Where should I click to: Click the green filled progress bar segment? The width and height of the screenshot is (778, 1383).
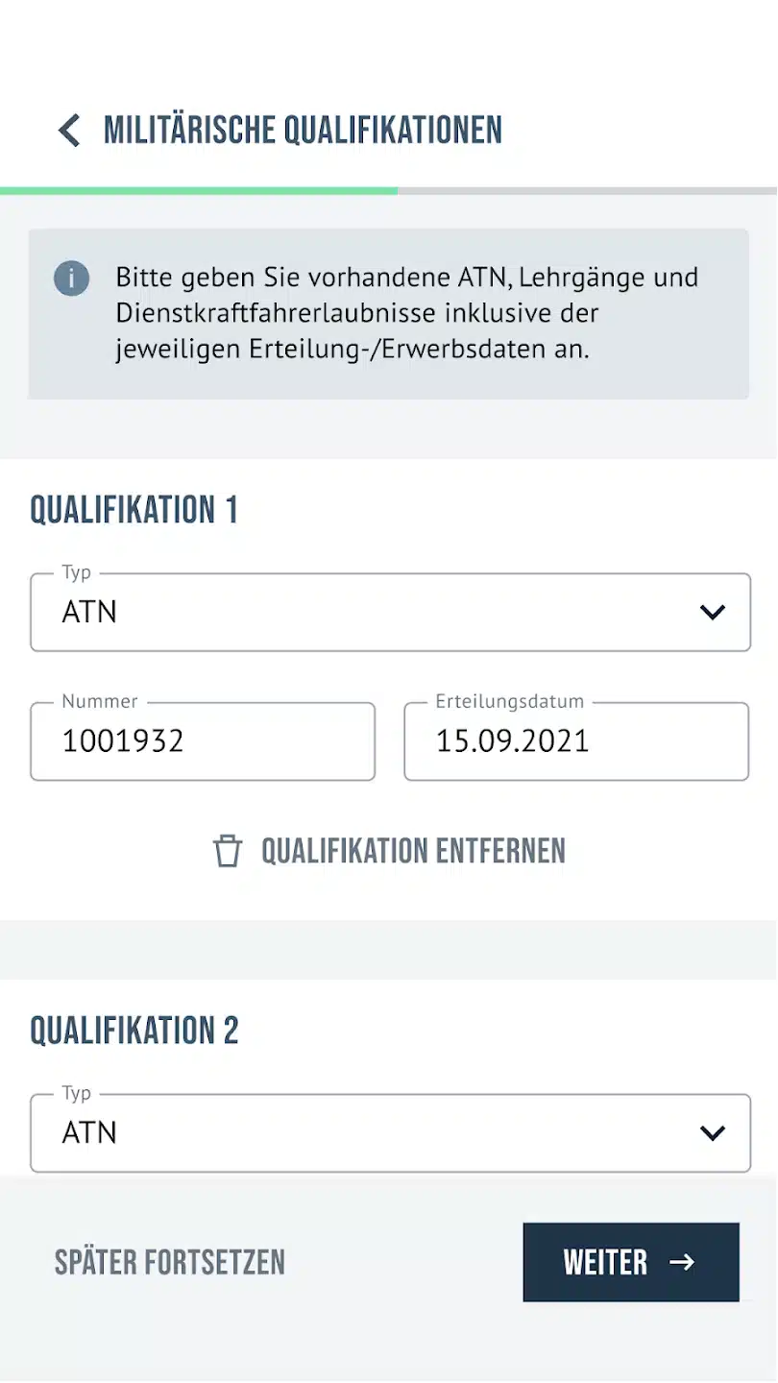coord(198,191)
